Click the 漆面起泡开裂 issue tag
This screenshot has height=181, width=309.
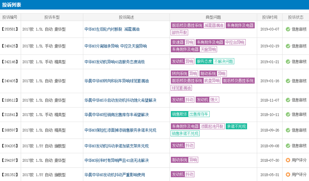click(212, 126)
